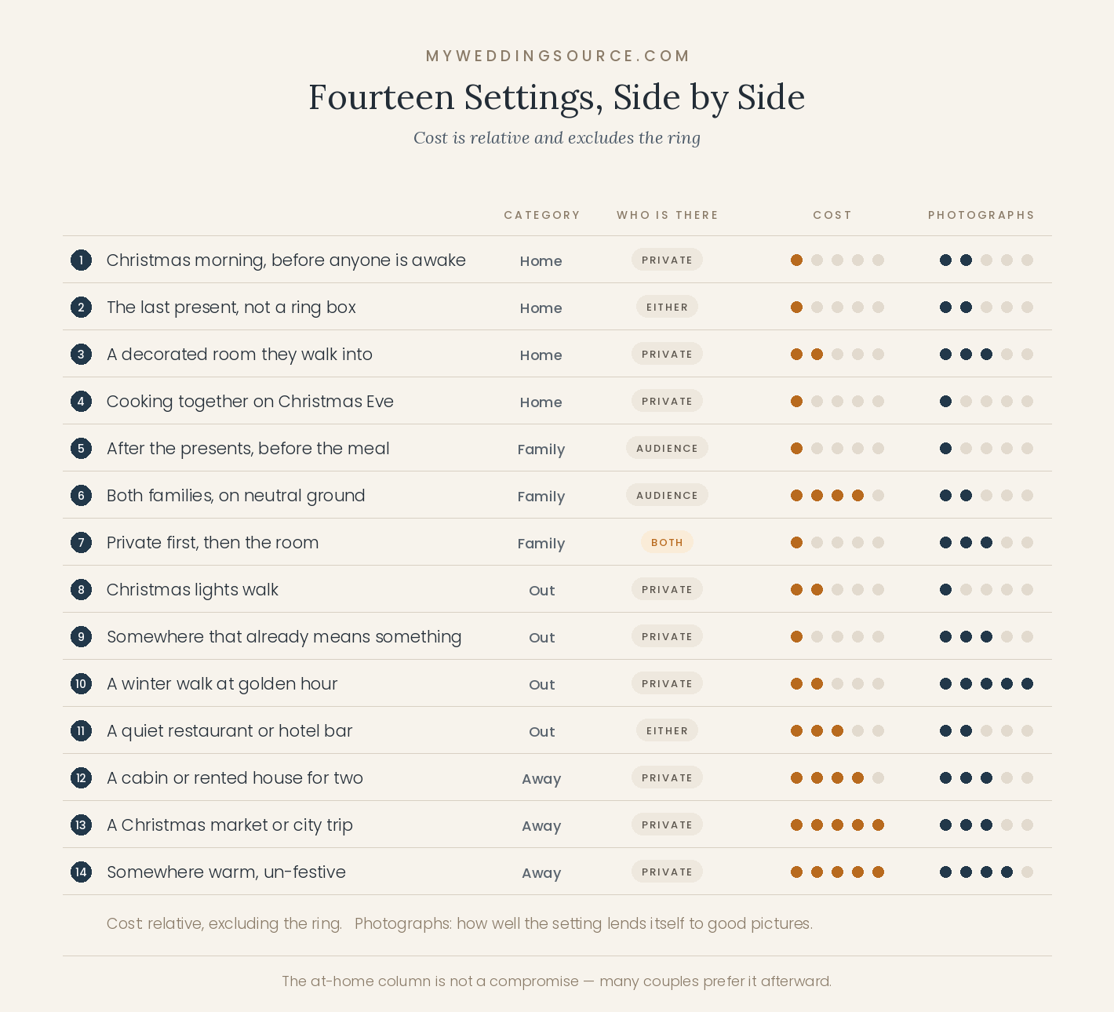Click AUDIENCE tag for Both families row
This screenshot has width=1114, height=1012.
tap(667, 495)
